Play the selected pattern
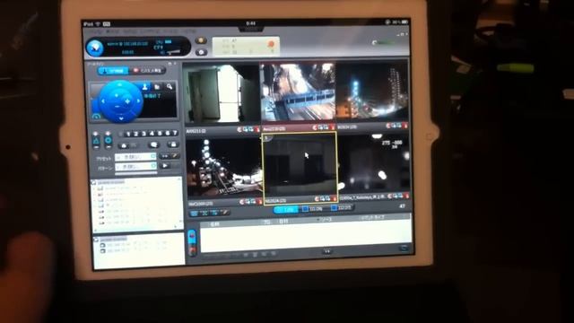 [165, 166]
